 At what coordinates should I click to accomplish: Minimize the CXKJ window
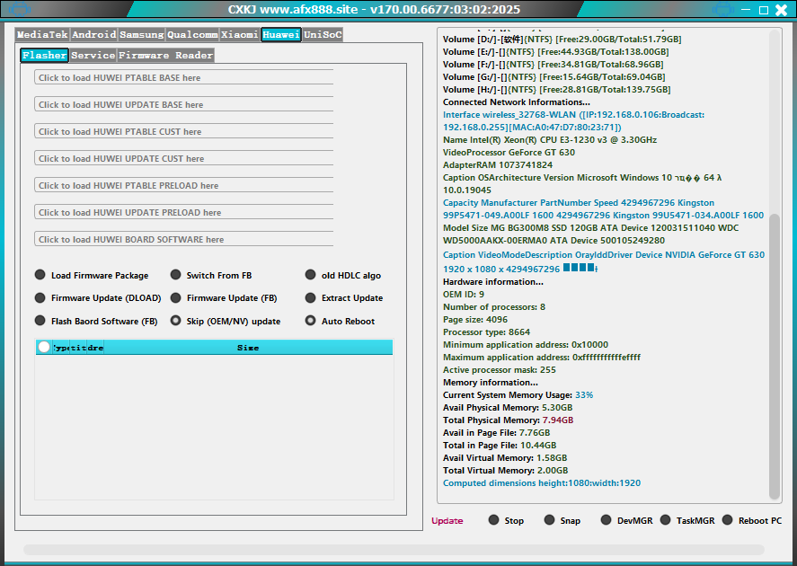point(746,10)
